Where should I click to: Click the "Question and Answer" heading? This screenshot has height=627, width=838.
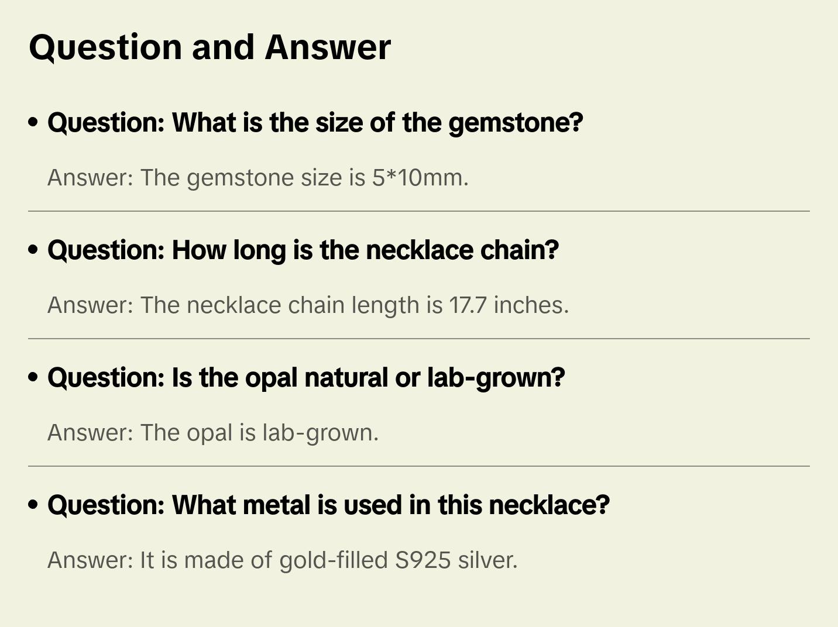(209, 47)
